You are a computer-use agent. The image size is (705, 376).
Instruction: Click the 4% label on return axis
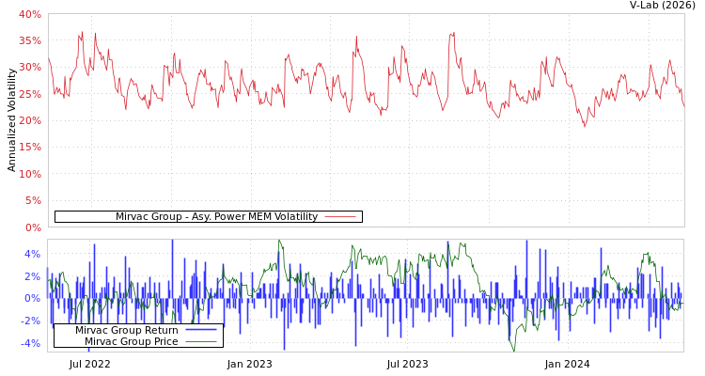click(32, 254)
